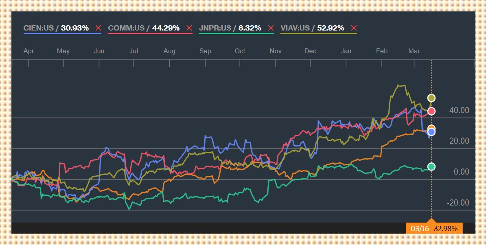Delete JNPR:US from the comparison chart

click(270, 28)
